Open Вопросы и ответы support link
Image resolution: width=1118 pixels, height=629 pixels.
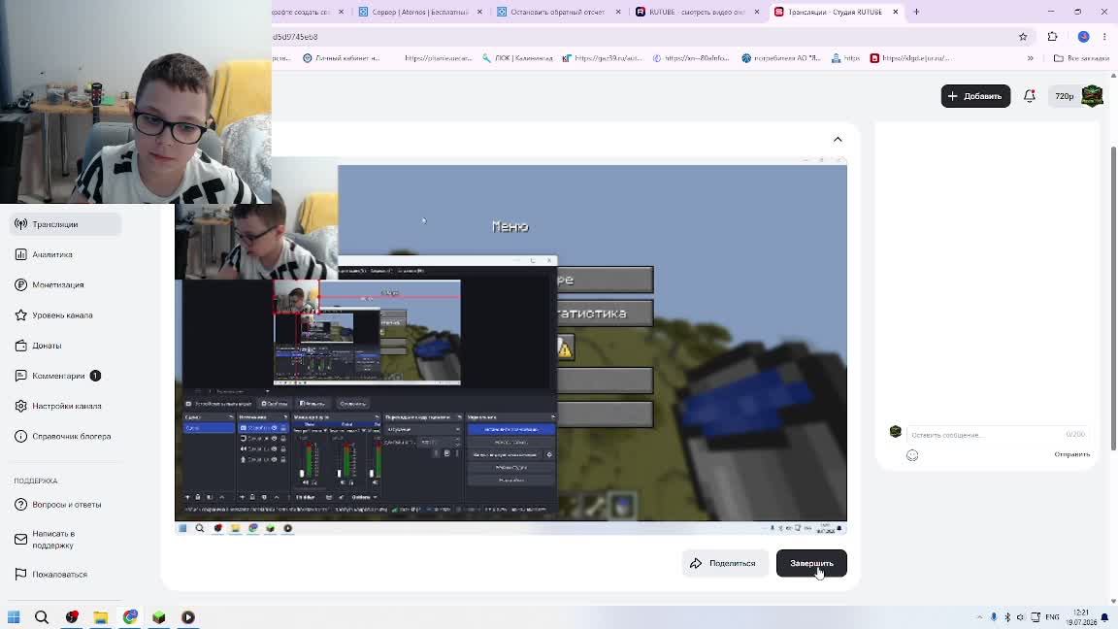point(66,504)
